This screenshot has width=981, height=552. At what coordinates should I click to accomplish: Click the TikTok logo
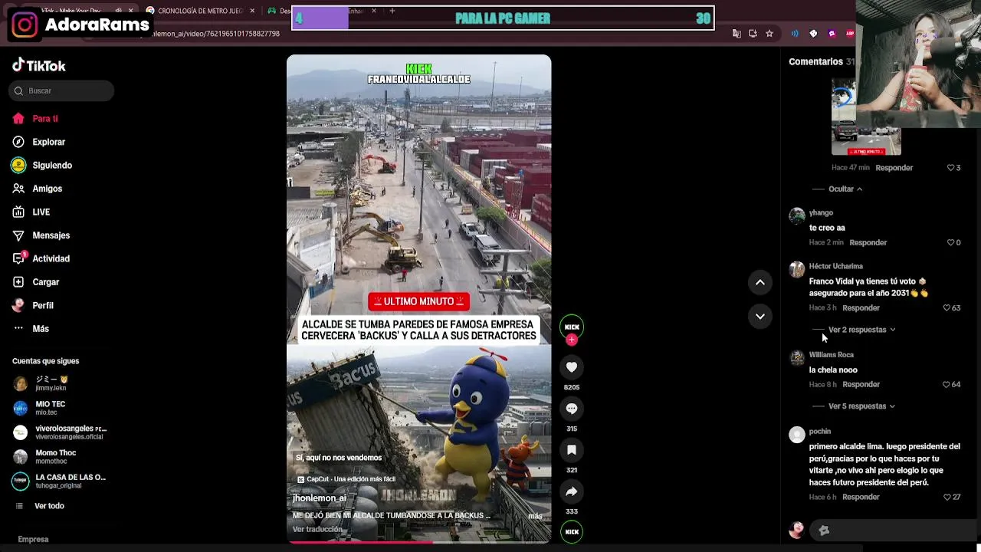tap(39, 66)
